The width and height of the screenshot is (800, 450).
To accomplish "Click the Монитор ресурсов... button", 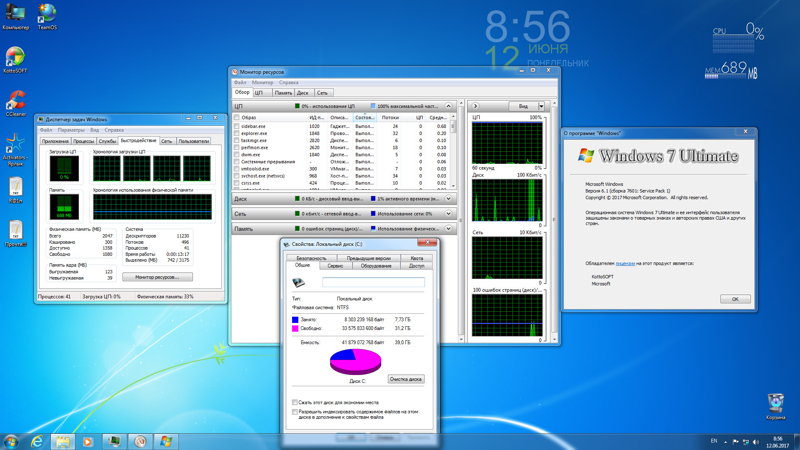I will (157, 277).
